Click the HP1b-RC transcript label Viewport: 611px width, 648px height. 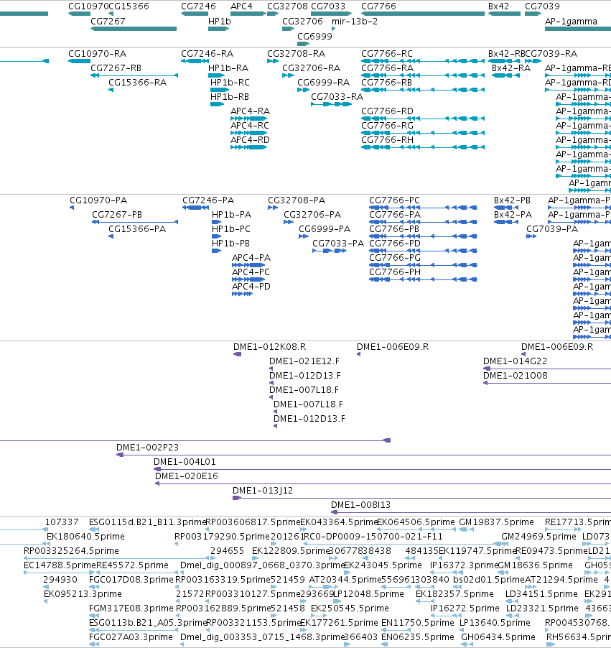[x=230, y=83]
